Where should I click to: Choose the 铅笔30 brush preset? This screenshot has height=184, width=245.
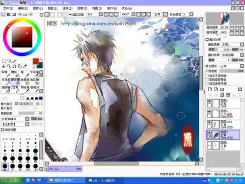[x=34, y=89]
